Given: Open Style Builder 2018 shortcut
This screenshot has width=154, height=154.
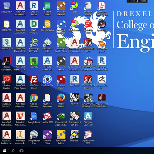Looking at the screenshot, I should [88, 134].
